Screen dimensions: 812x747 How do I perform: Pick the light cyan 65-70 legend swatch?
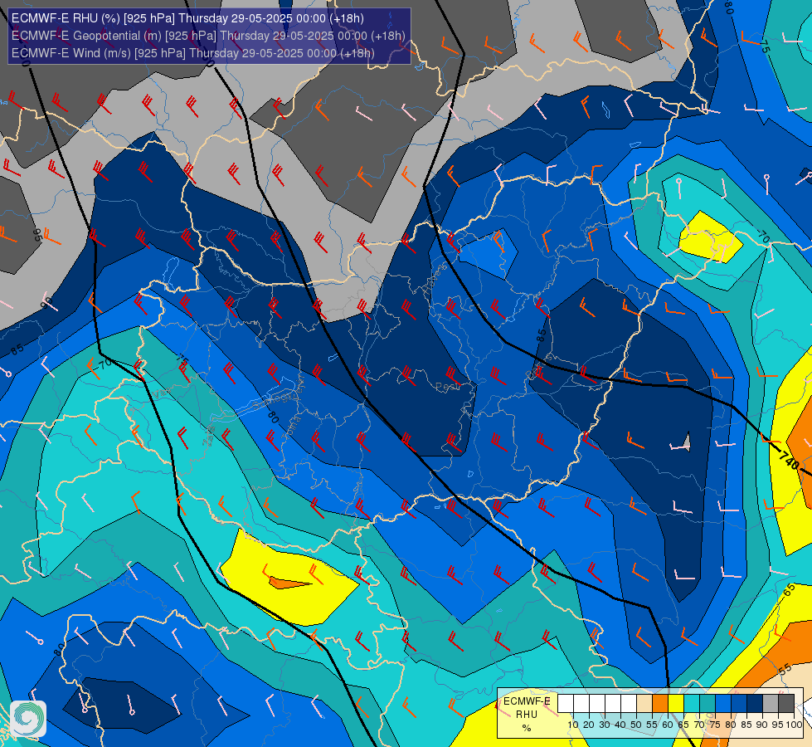(692, 704)
